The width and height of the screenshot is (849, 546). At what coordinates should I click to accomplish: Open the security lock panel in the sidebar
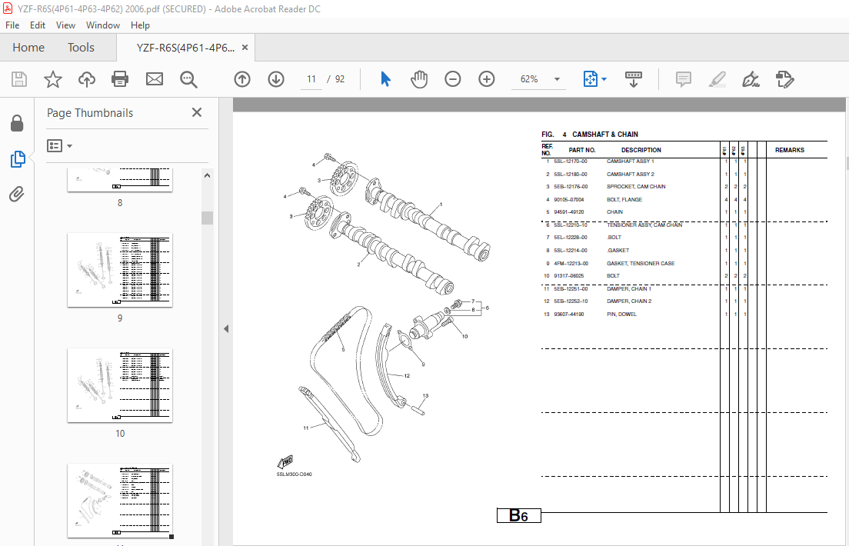click(17, 124)
